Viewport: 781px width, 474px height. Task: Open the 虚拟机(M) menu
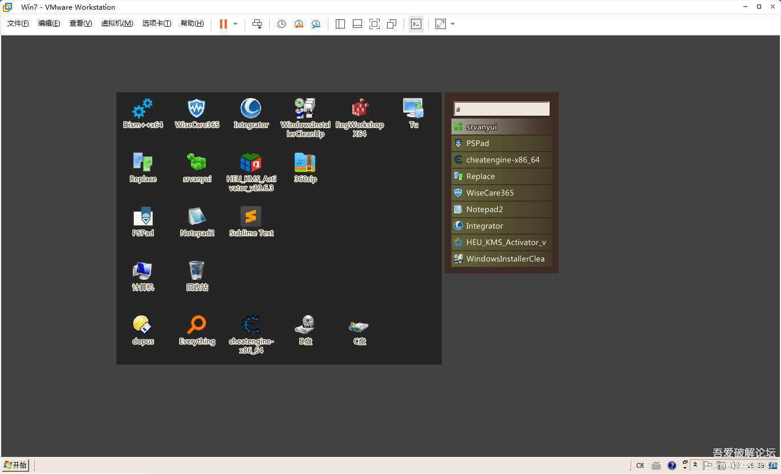coord(117,23)
